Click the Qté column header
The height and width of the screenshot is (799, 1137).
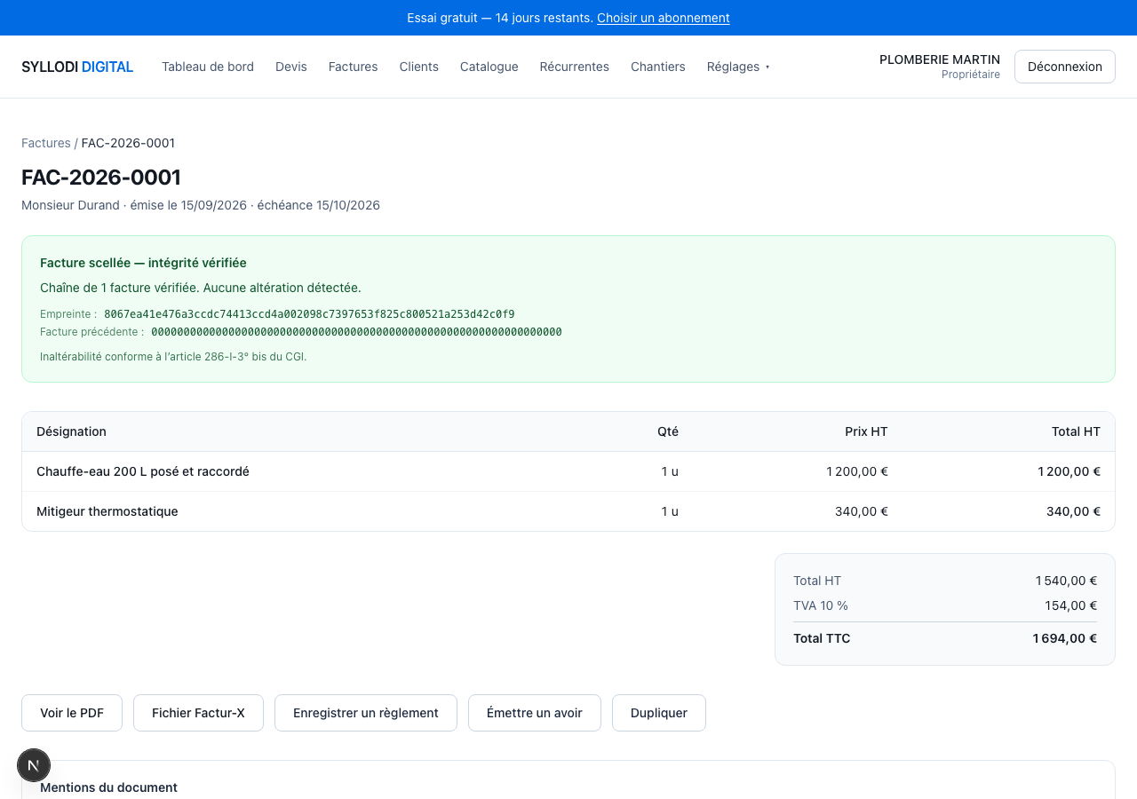(668, 431)
